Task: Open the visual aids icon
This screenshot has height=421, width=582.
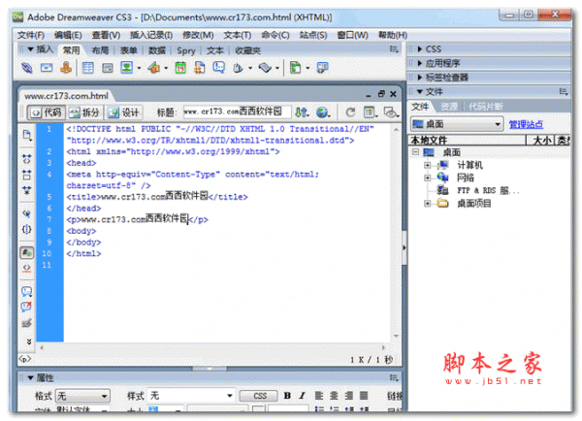Action: [x=391, y=112]
